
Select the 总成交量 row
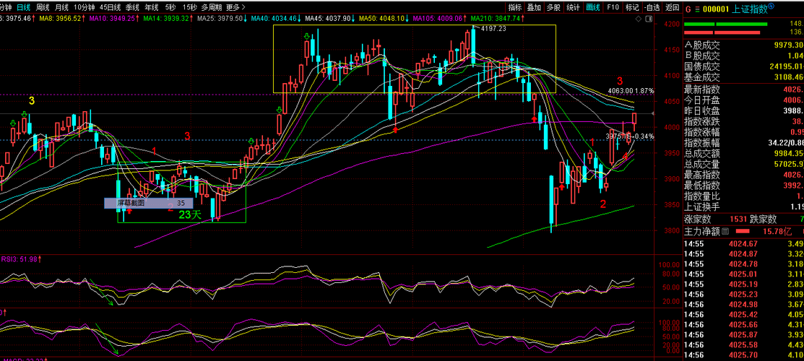(x=743, y=164)
